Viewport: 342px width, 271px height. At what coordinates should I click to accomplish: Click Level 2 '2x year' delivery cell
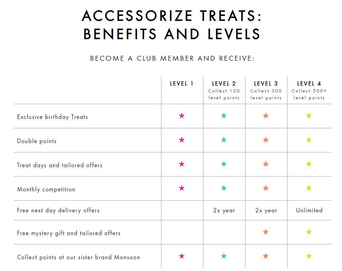click(x=224, y=210)
